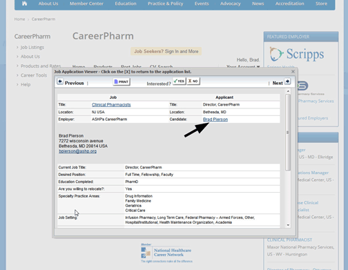Expand Job Listings in sidebar
The height and width of the screenshot is (270, 348).
(32, 48)
